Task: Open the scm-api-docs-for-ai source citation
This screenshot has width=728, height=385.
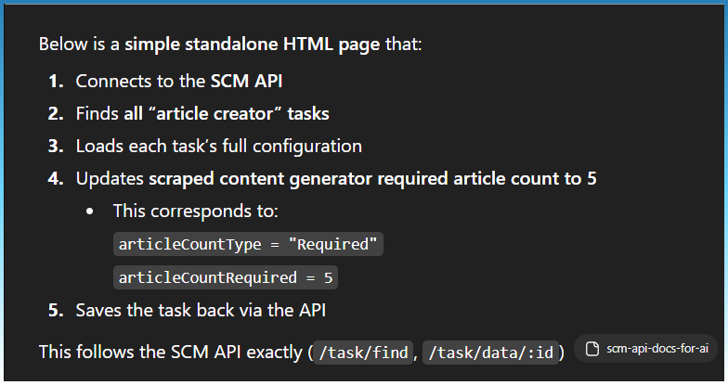Action: pyautogui.click(x=655, y=349)
